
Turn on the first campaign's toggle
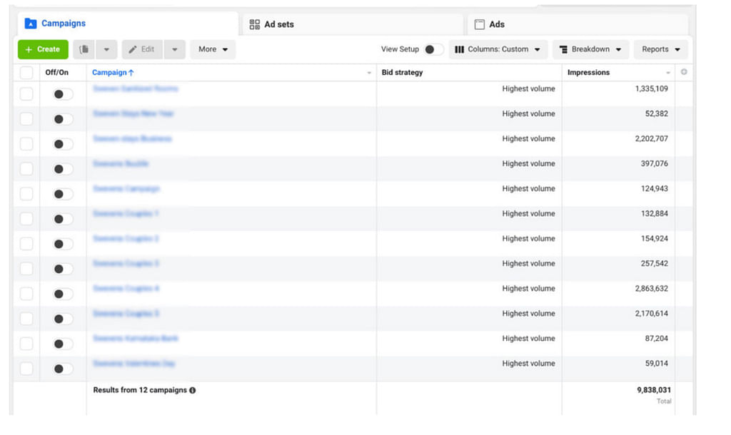(63, 94)
